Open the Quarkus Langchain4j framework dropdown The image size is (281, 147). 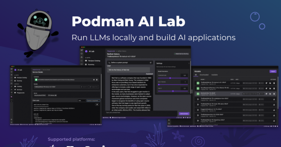(x=93, y=100)
